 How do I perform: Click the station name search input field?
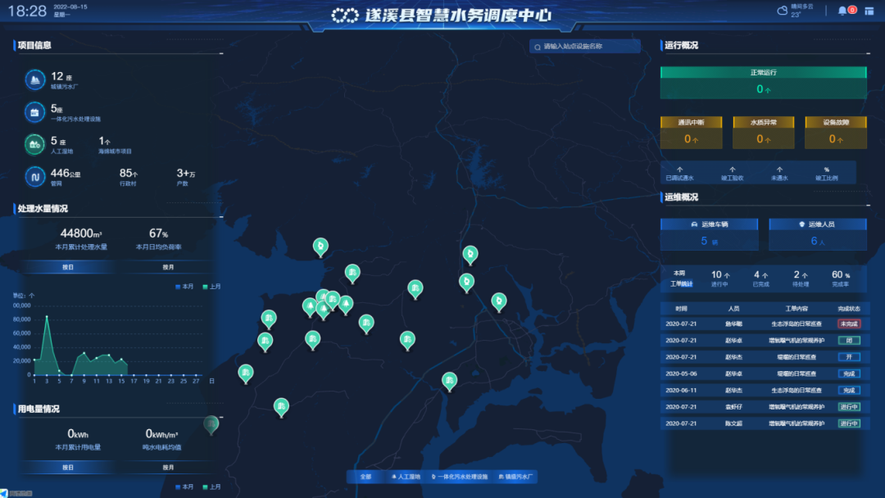coord(585,46)
